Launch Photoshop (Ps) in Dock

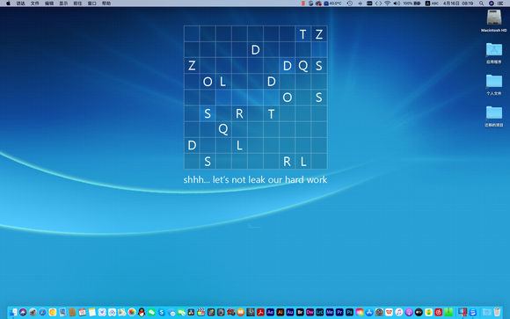tap(349, 313)
